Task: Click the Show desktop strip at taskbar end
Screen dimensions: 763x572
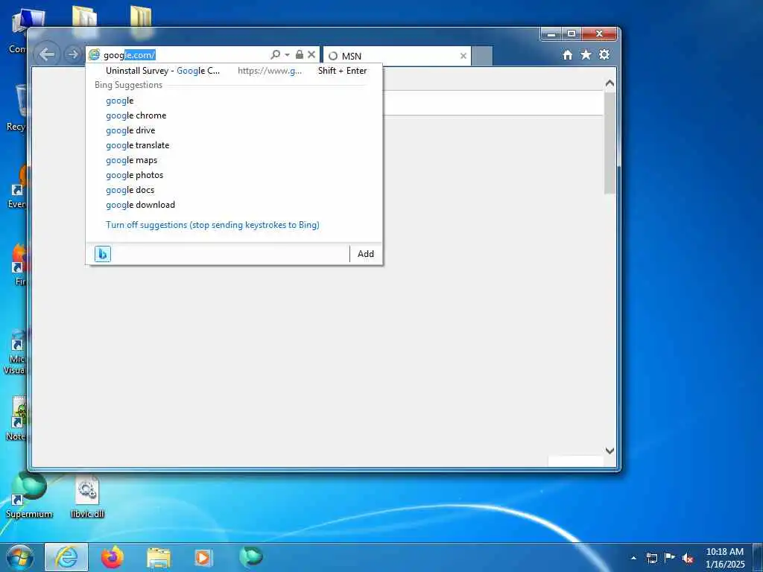Action: (758, 558)
